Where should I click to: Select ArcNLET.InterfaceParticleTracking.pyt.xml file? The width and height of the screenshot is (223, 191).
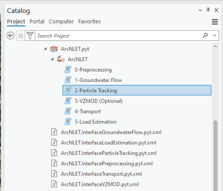pos(109,153)
